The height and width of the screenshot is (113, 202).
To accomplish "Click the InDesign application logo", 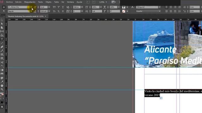I will tap(2, 2).
